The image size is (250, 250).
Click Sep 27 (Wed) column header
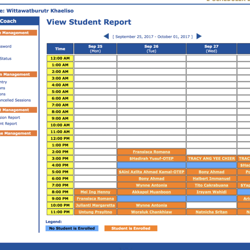click(x=211, y=48)
